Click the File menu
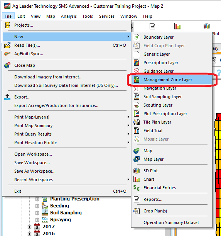Image resolution: width=221 pixels, height=236 pixels. (8, 16)
